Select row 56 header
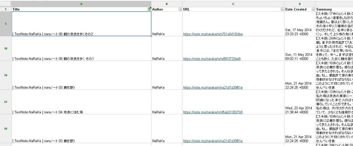This screenshot has height=146, width=353. point(6,129)
